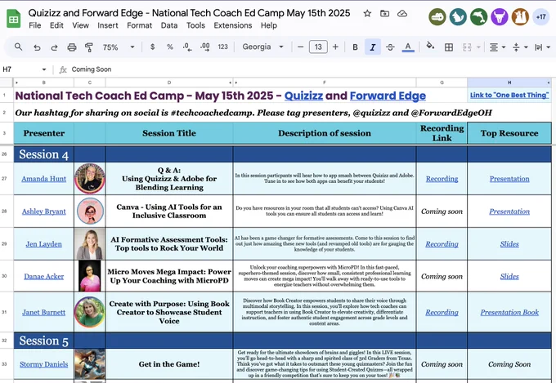The image size is (556, 383).
Task: Open the Data menu
Action: pyautogui.click(x=169, y=25)
